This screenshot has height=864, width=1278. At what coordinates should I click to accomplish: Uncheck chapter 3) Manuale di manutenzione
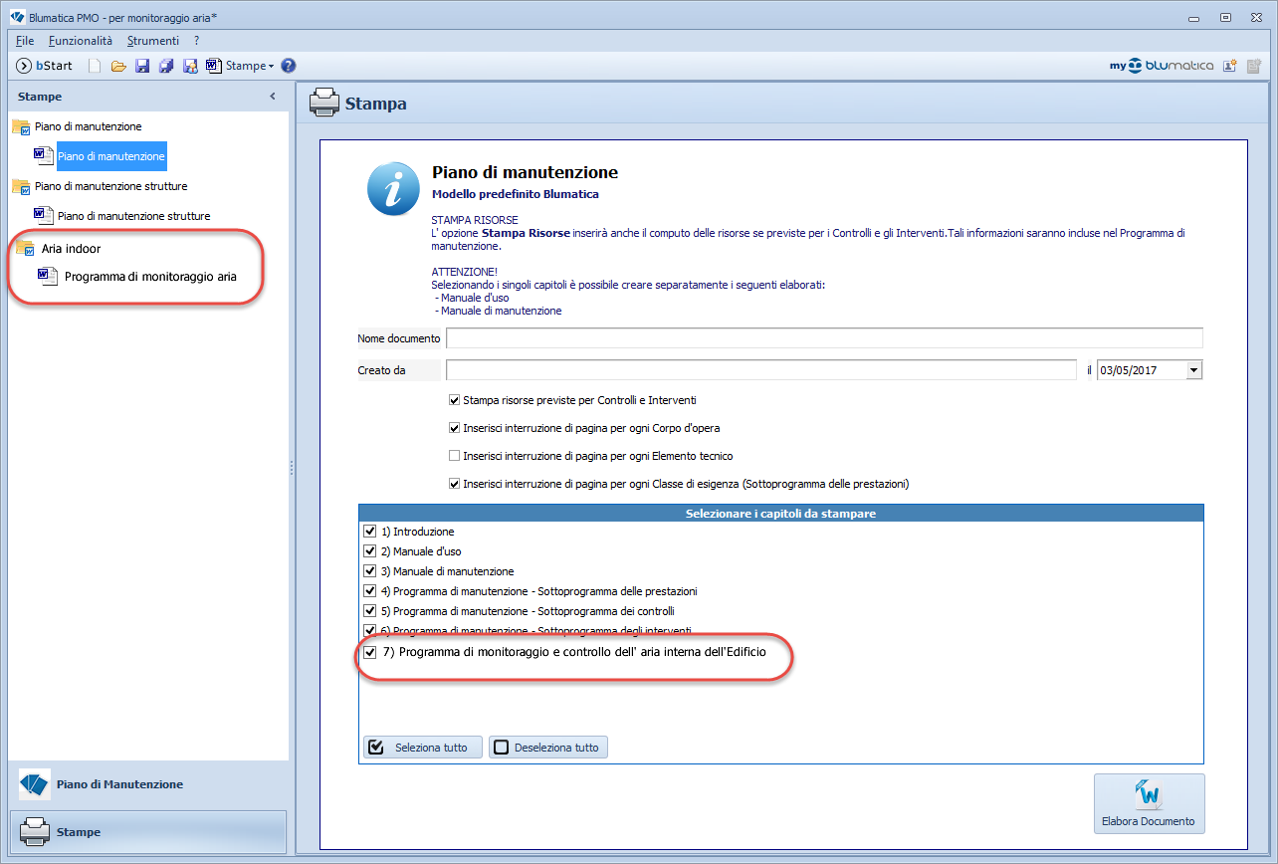coord(370,571)
